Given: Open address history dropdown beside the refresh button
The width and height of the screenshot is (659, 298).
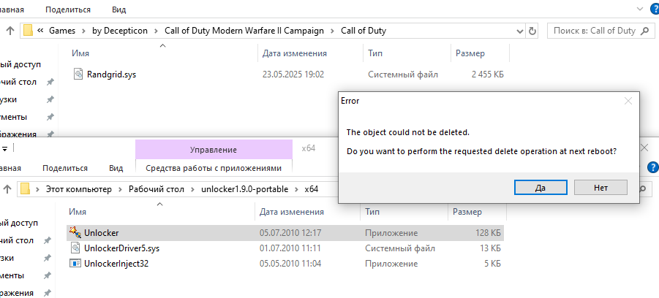Looking at the screenshot, I should pyautogui.click(x=519, y=31).
